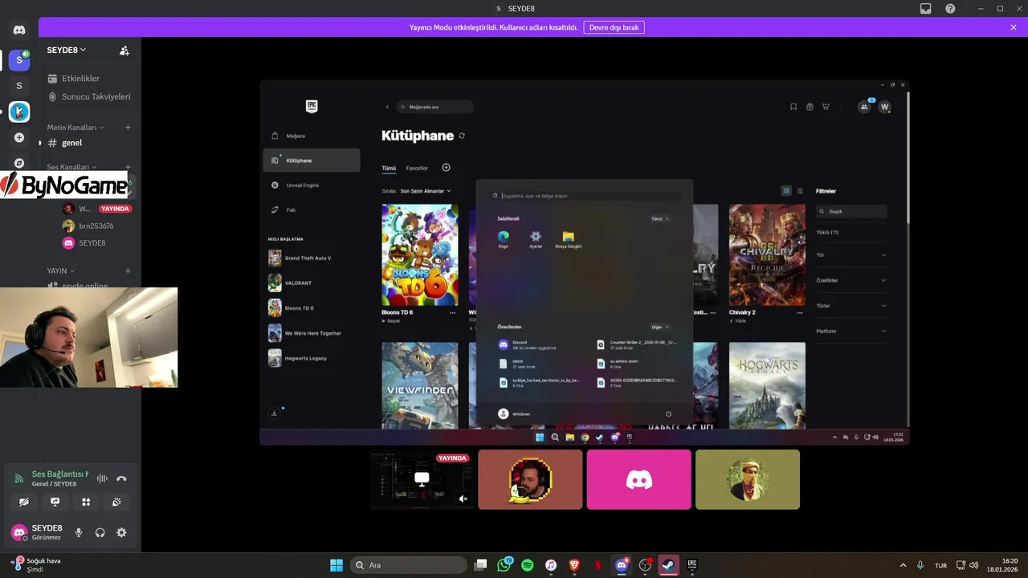Select the YAYINDA stream thumbnail tile

tap(422, 479)
